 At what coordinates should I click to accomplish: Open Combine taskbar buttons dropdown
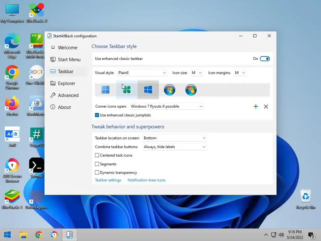(175, 147)
